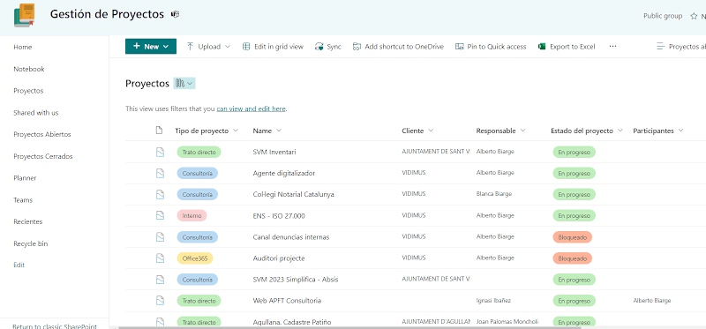Image resolution: width=706 pixels, height=329 pixels.
Task: Click the Interno tag on ENS row
Action: (x=192, y=215)
